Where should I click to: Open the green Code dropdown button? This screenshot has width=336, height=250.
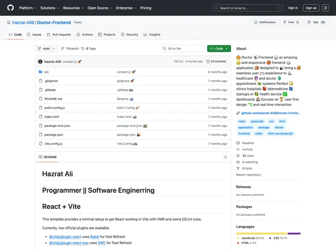[219, 49]
